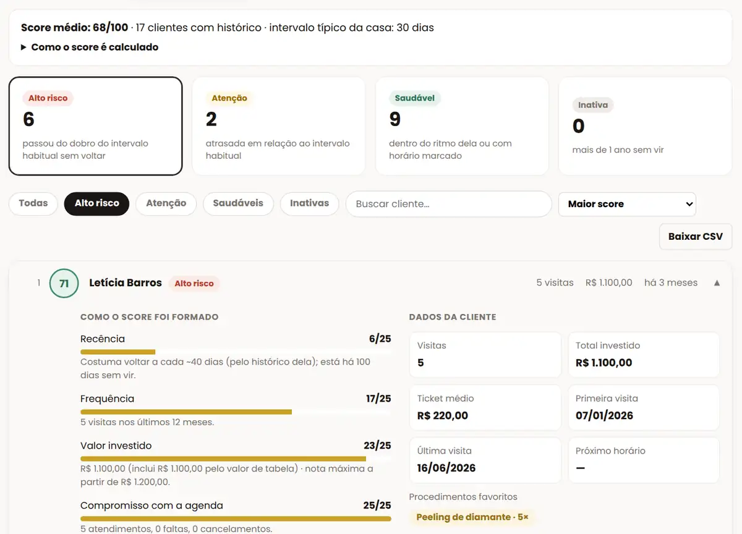Click the Alto risco tag beside Letícia Barros
The image size is (742, 534).
point(194,284)
